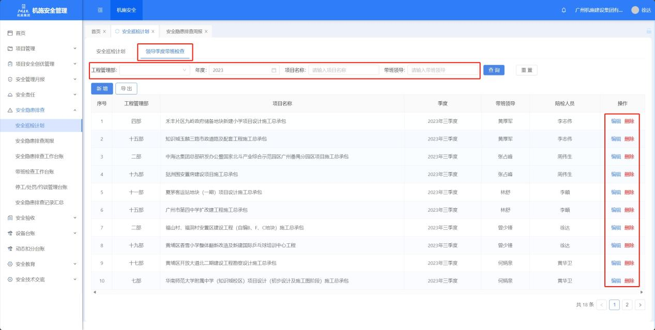Click the lock icon at tab bar right
The width and height of the screenshot is (655, 330).
click(649, 32)
